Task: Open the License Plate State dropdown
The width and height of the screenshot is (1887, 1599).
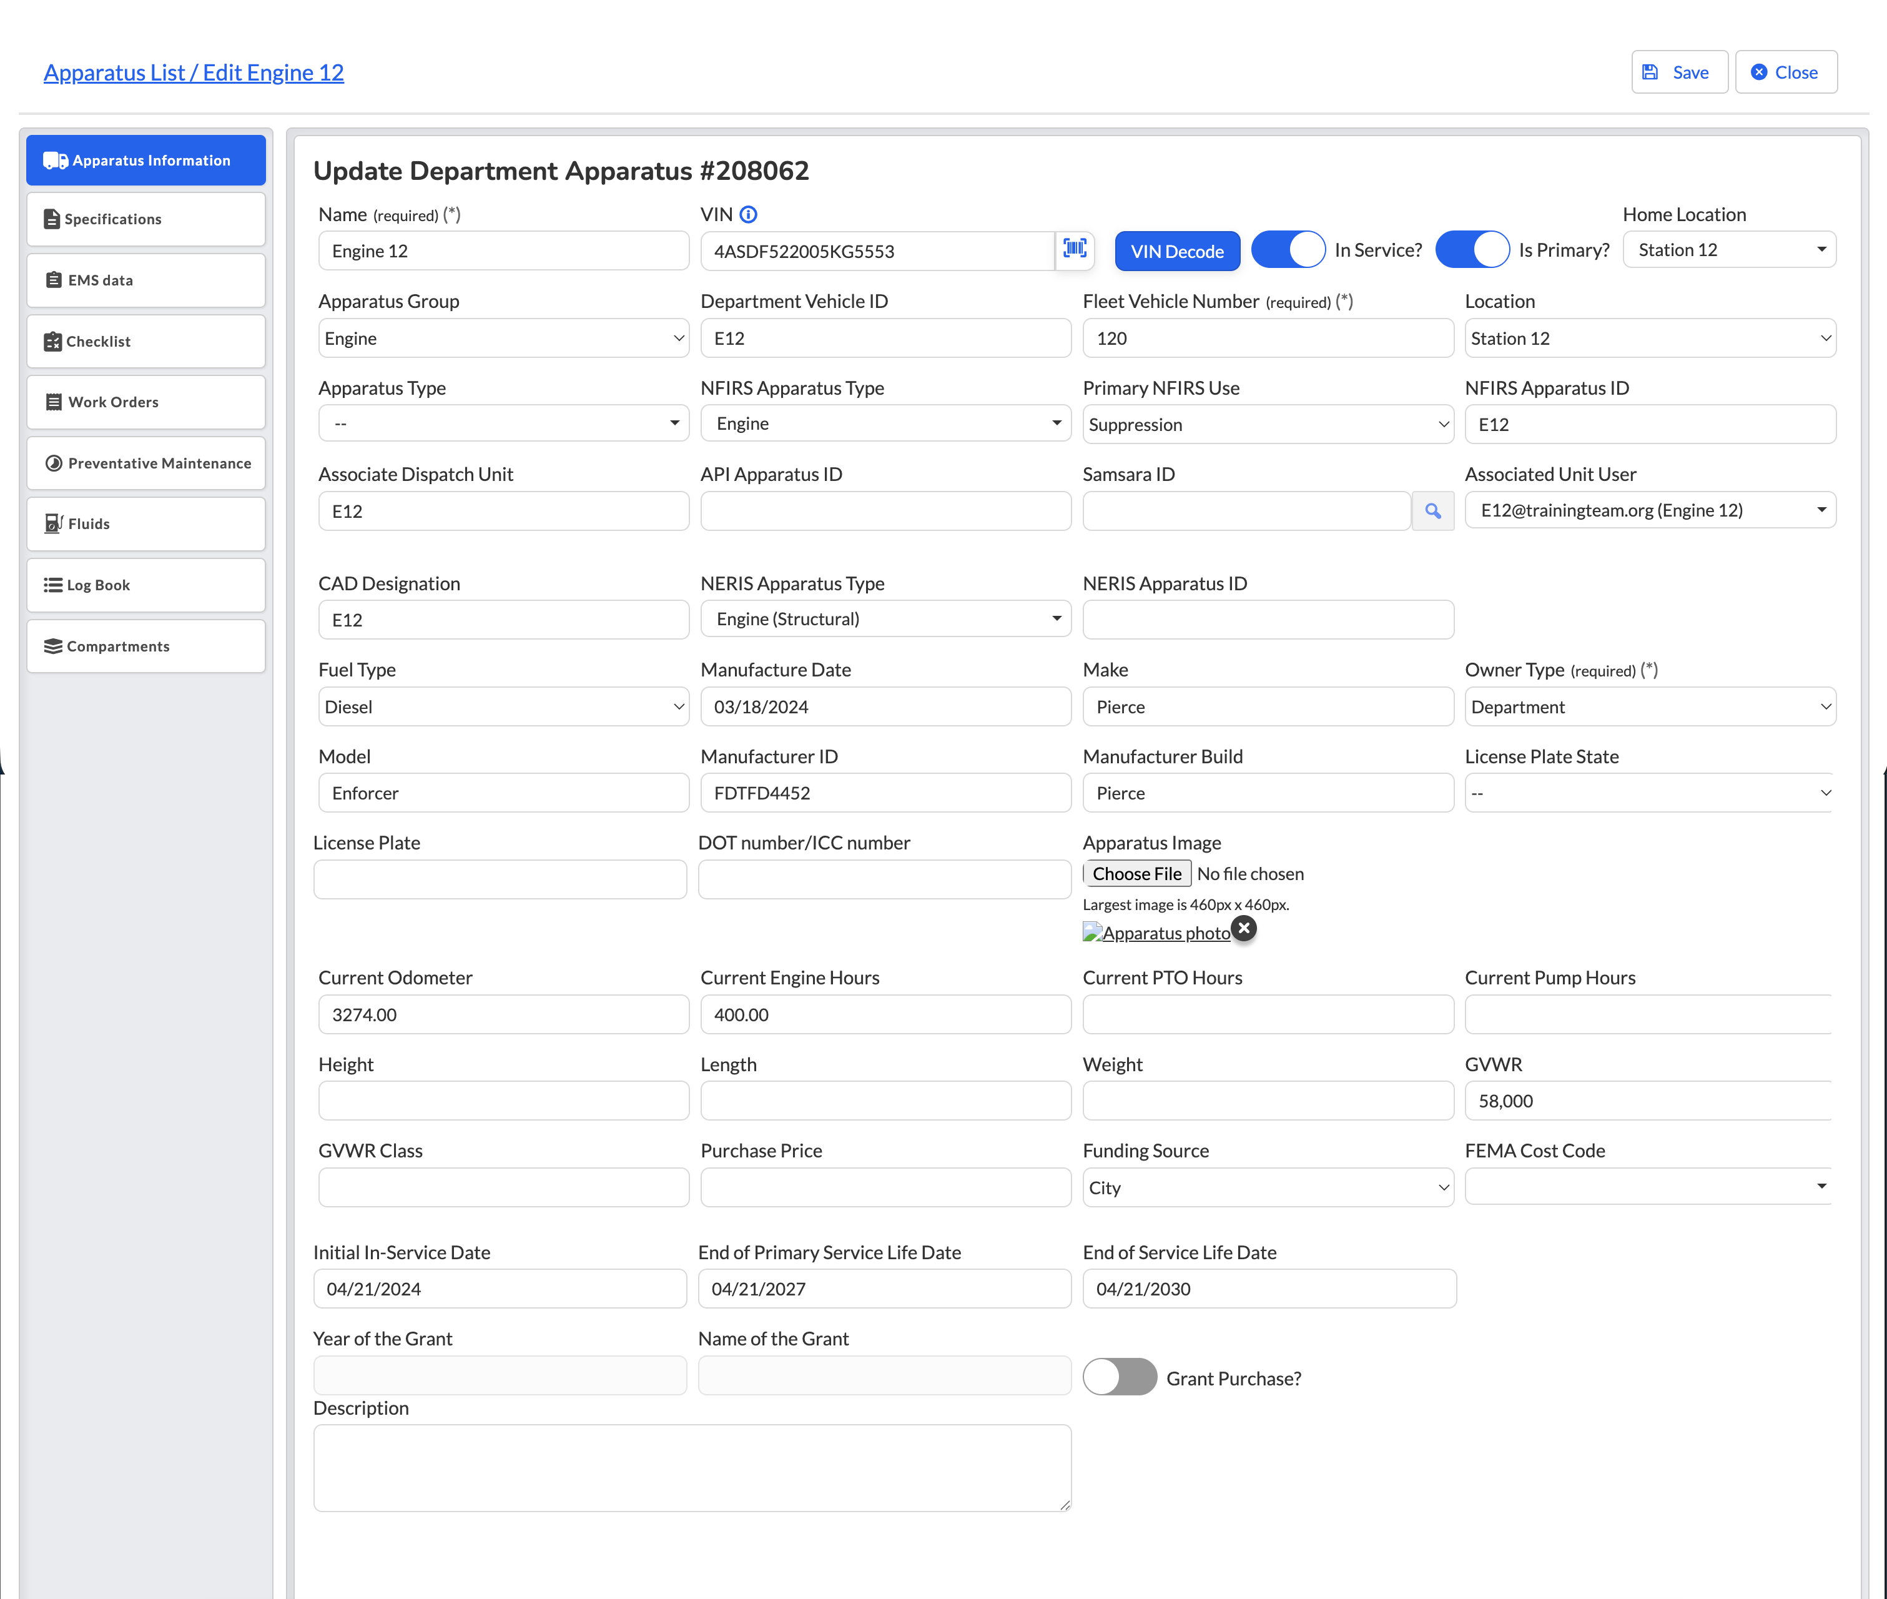Action: pyautogui.click(x=1650, y=793)
